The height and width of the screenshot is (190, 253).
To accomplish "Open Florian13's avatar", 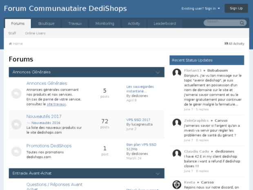I will [x=177, y=72].
